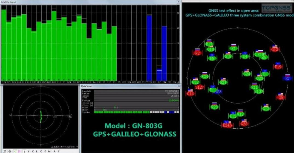Select red satellite G25 in sky view
This screenshot has width=294, height=153.
click(244, 124)
